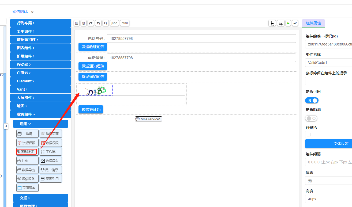Collapse the left sidebar with arrow handle
Screen dimensions: 352x207
(x=6, y=126)
